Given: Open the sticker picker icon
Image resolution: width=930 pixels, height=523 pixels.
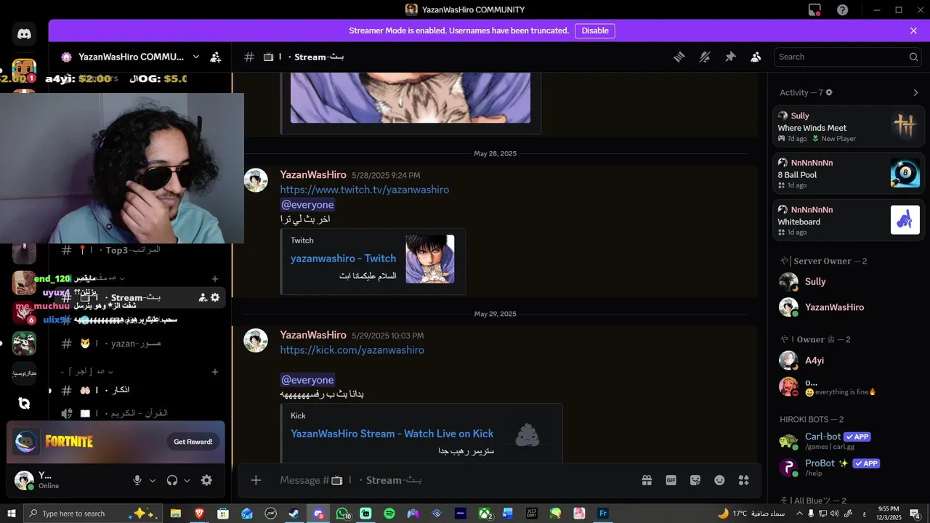Looking at the screenshot, I should tap(695, 480).
